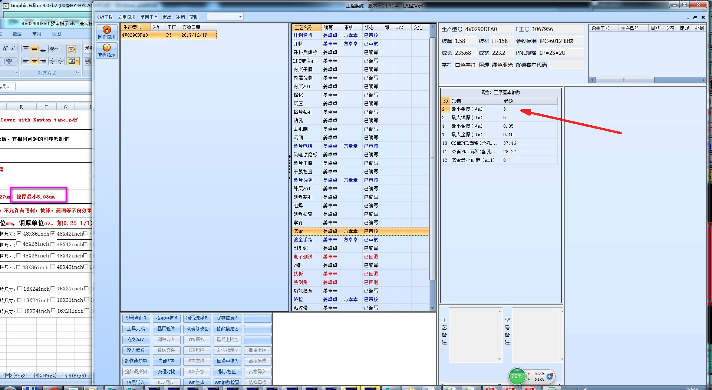Open the 图4(fig4) sheet tab

[46, 376]
